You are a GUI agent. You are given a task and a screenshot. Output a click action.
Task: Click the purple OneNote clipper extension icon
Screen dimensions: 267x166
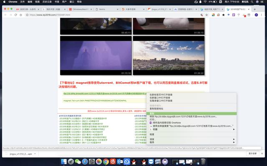[x=234, y=15]
